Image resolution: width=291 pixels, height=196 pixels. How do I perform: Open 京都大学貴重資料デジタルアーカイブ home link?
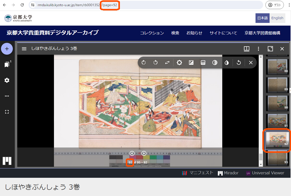52,33
